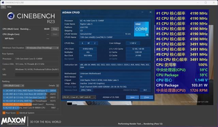Screen dimensions: 218x127
Task: Click the MAXON logo
Action: pos(14,121)
